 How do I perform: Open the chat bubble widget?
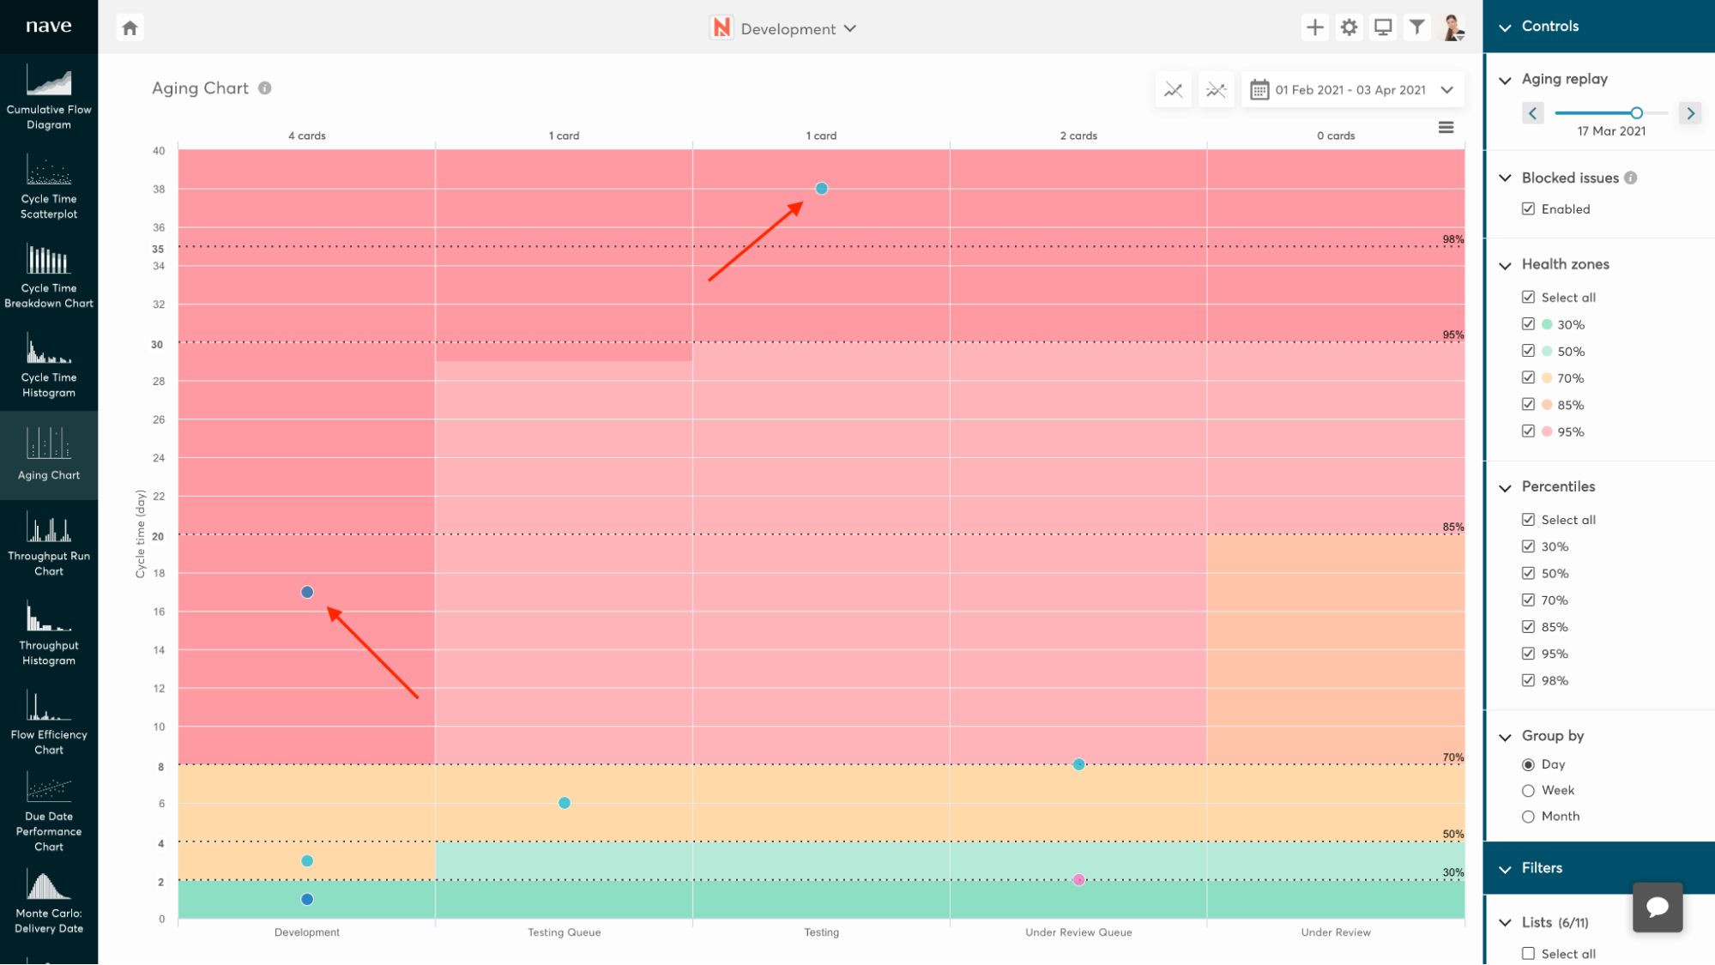[1657, 907]
